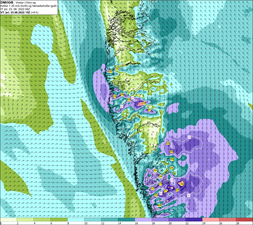This screenshot has width=253, height=225.
Task: Click the 'IT: þri. 23. 08. 2022 06Z' line
Action: (15, 9)
